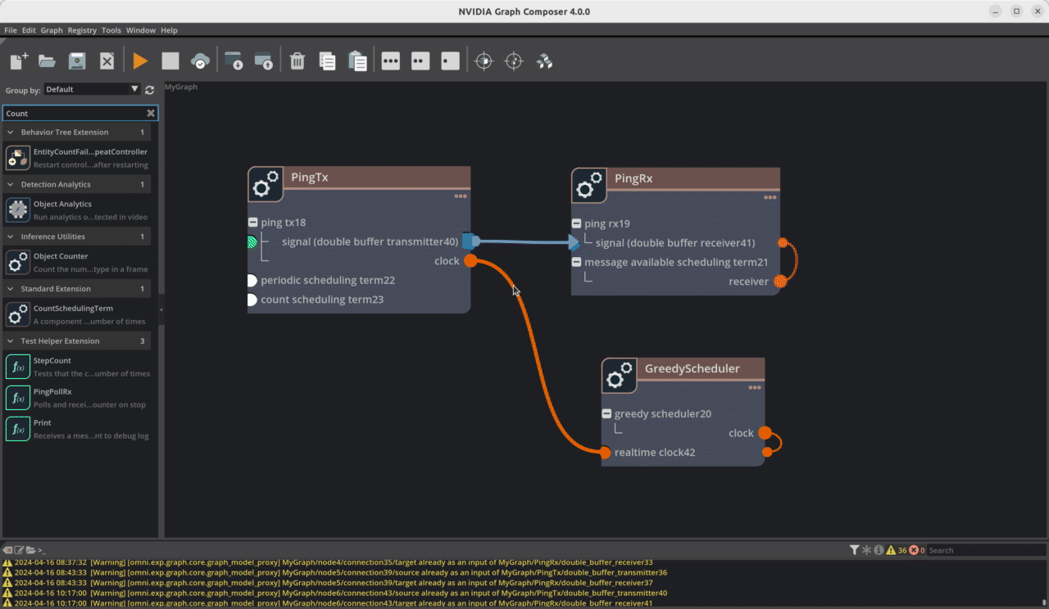Image resolution: width=1049 pixels, height=609 pixels.
Task: Toggle error messages filter showing 0
Action: point(916,550)
